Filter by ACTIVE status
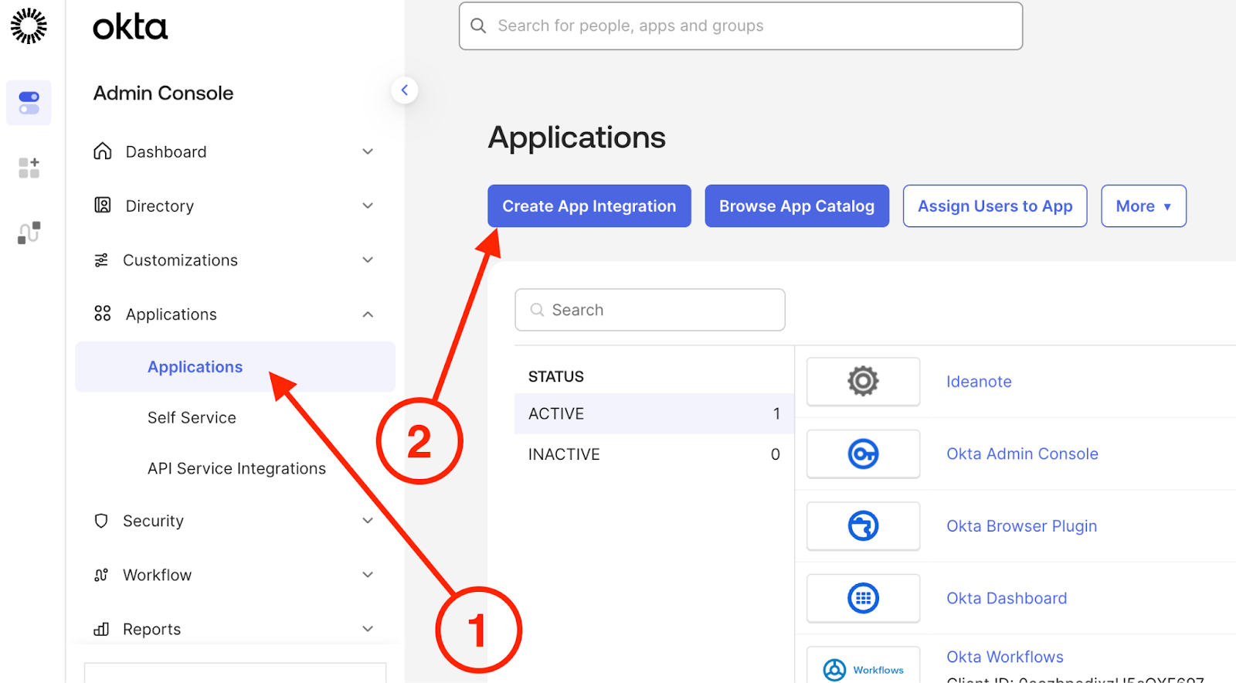The image size is (1236, 683). tap(654, 413)
